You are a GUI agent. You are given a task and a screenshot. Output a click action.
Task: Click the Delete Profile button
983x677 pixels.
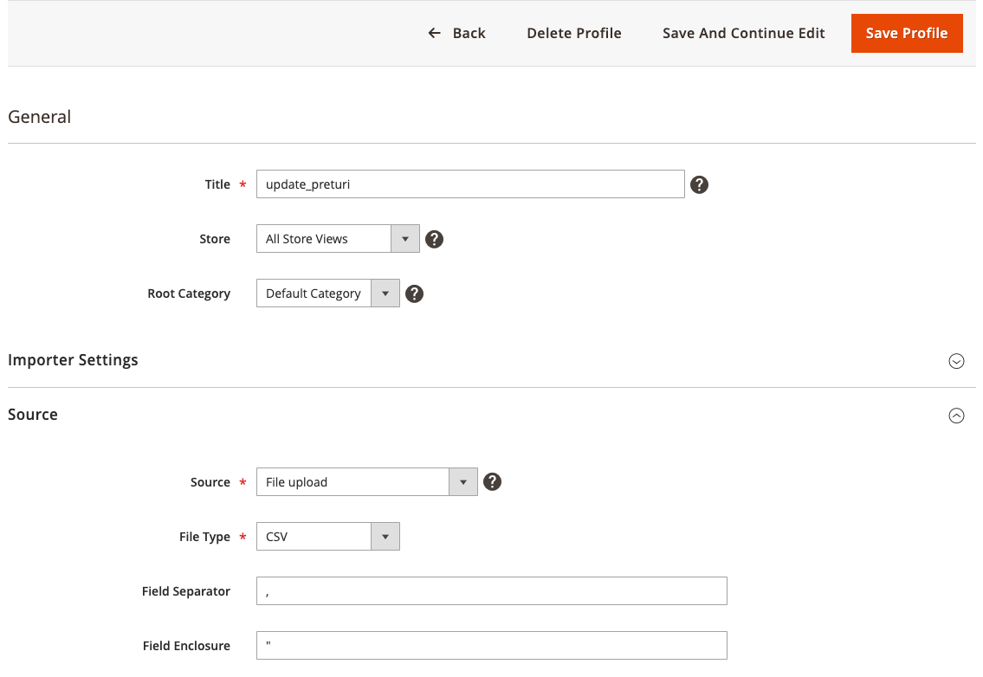[573, 33]
